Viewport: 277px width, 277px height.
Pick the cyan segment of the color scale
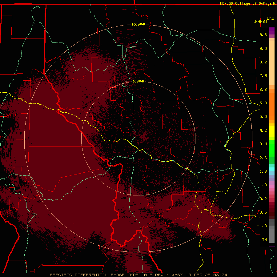tap(272, 169)
